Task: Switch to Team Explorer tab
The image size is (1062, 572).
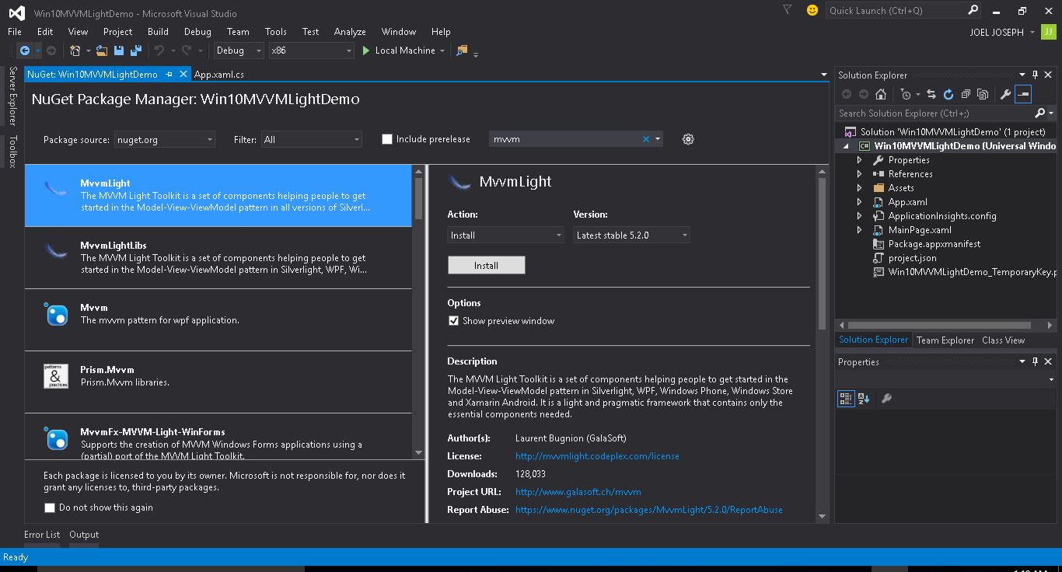Action: coord(945,340)
